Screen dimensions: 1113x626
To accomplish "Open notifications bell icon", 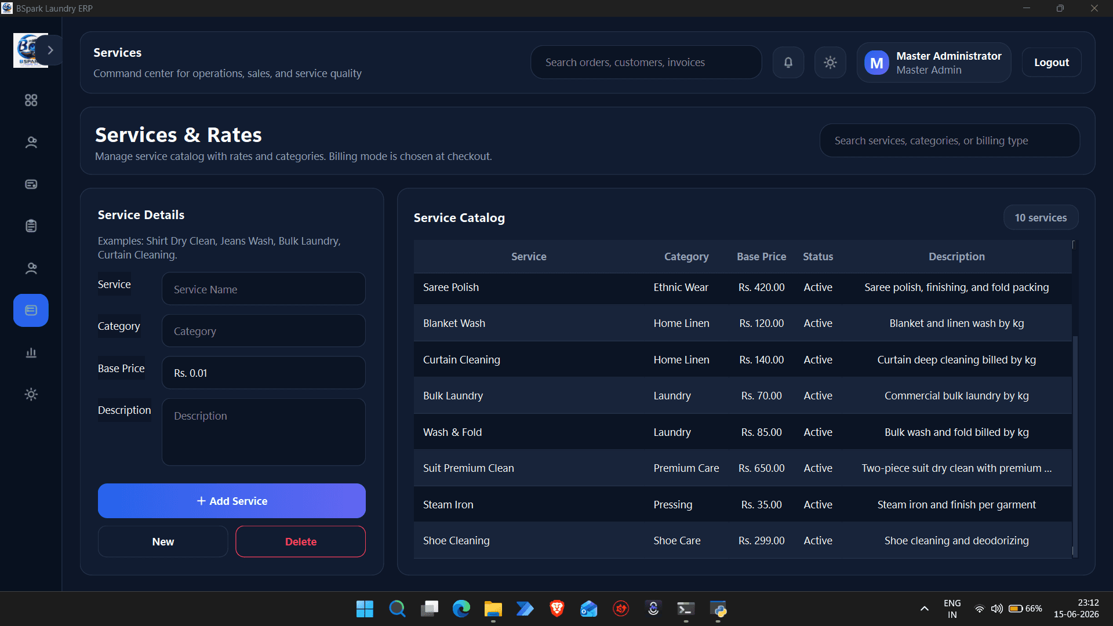I will 788,62.
